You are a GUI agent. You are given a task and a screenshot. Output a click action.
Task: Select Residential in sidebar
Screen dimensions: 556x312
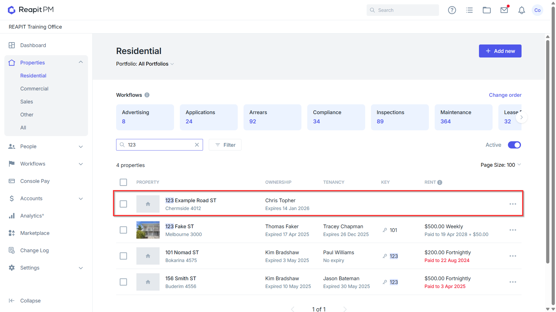tap(33, 76)
